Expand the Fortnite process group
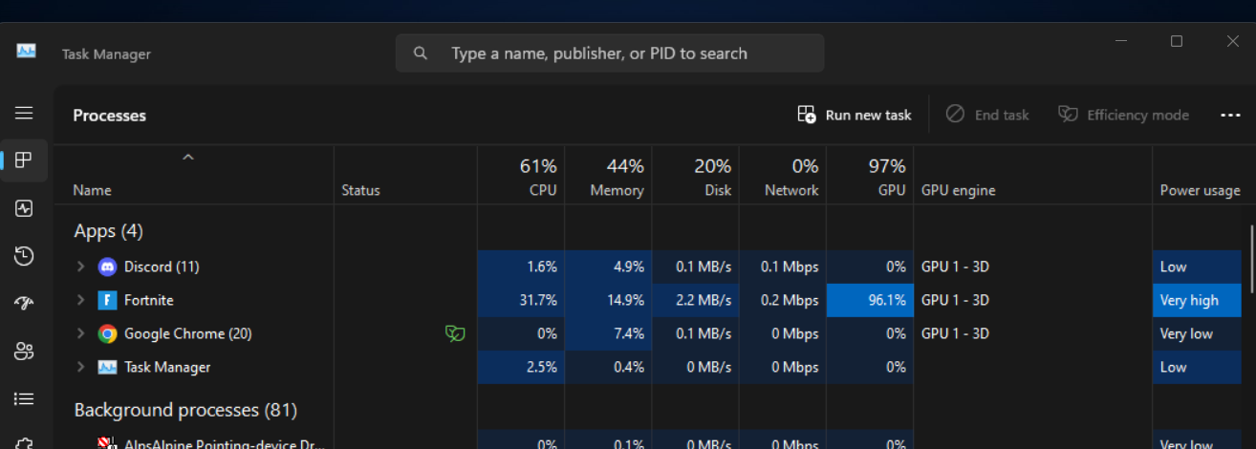 (81, 300)
